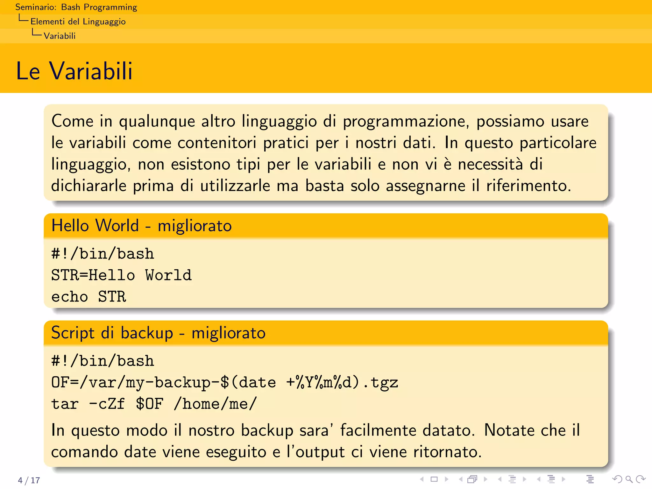Click the subsection navigation icon
The width and height of the screenshot is (652, 489).
click(512, 479)
